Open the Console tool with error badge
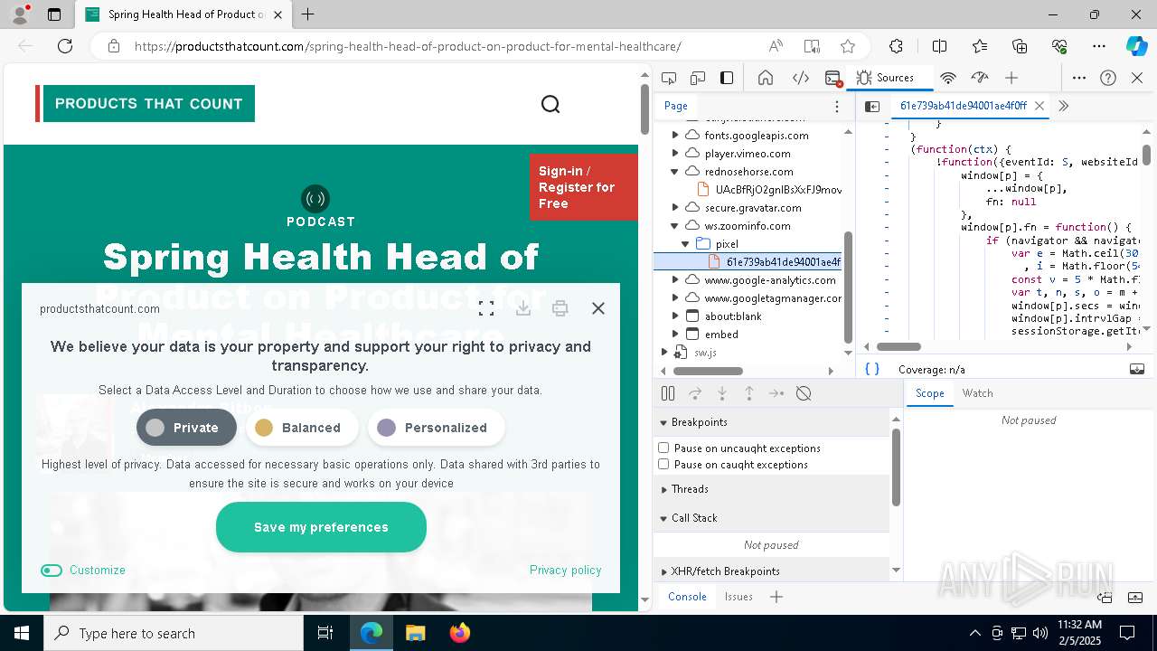Viewport: 1157px width, 651px height. tap(833, 78)
